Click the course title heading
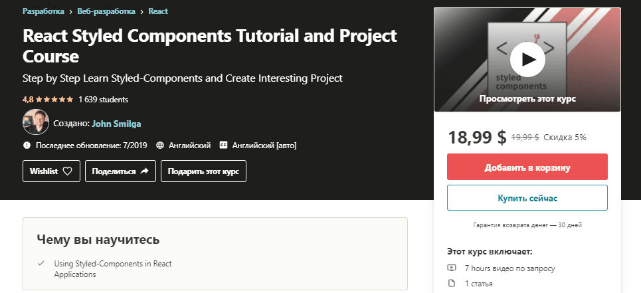The image size is (641, 293). coord(210,46)
